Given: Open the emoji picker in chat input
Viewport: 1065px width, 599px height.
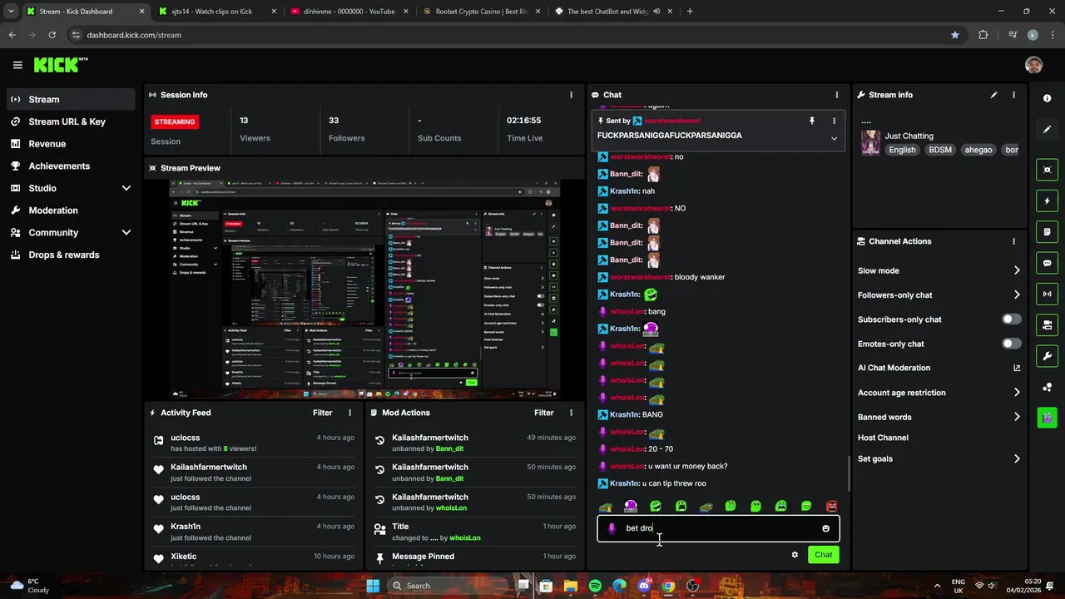Looking at the screenshot, I should click(825, 528).
